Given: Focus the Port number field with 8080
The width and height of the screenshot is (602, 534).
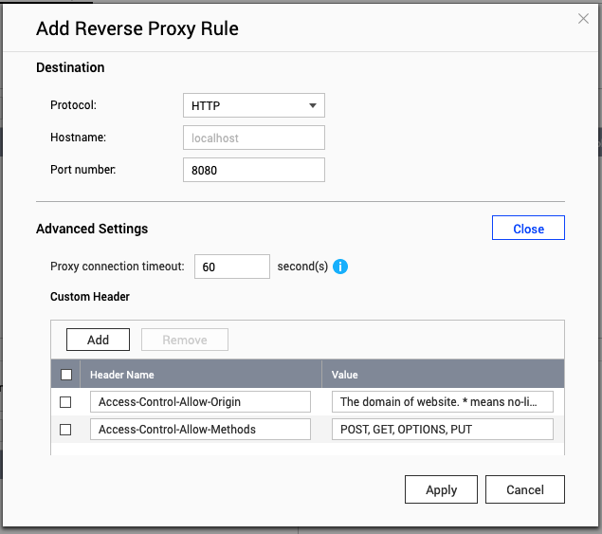Looking at the screenshot, I should pyautogui.click(x=253, y=170).
